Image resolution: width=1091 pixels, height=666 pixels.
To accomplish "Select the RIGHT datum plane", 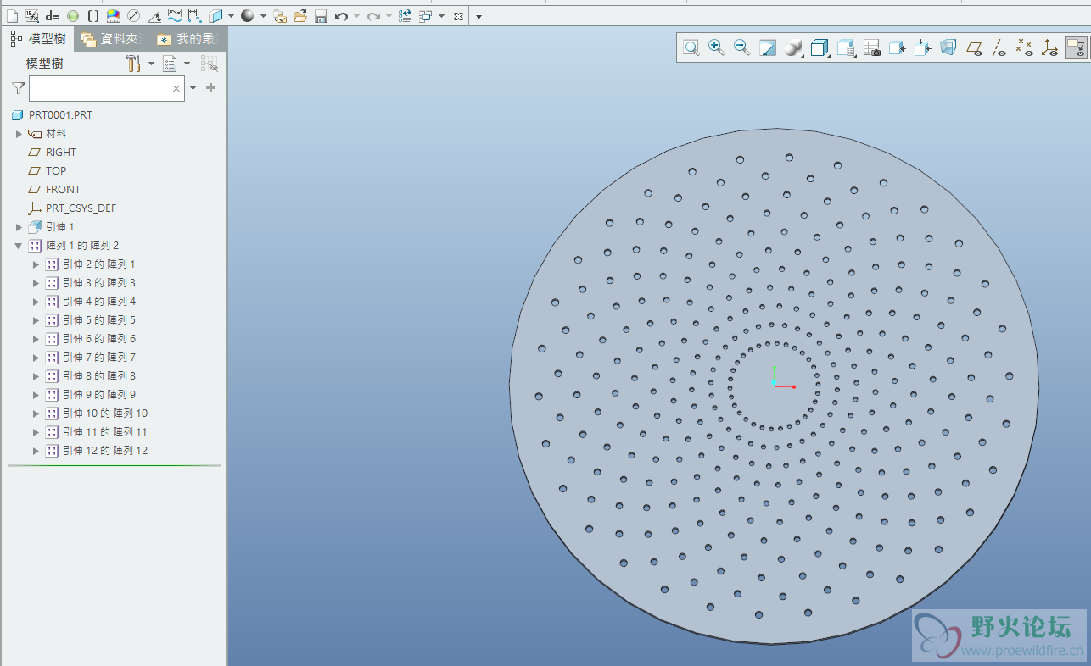I will (61, 153).
